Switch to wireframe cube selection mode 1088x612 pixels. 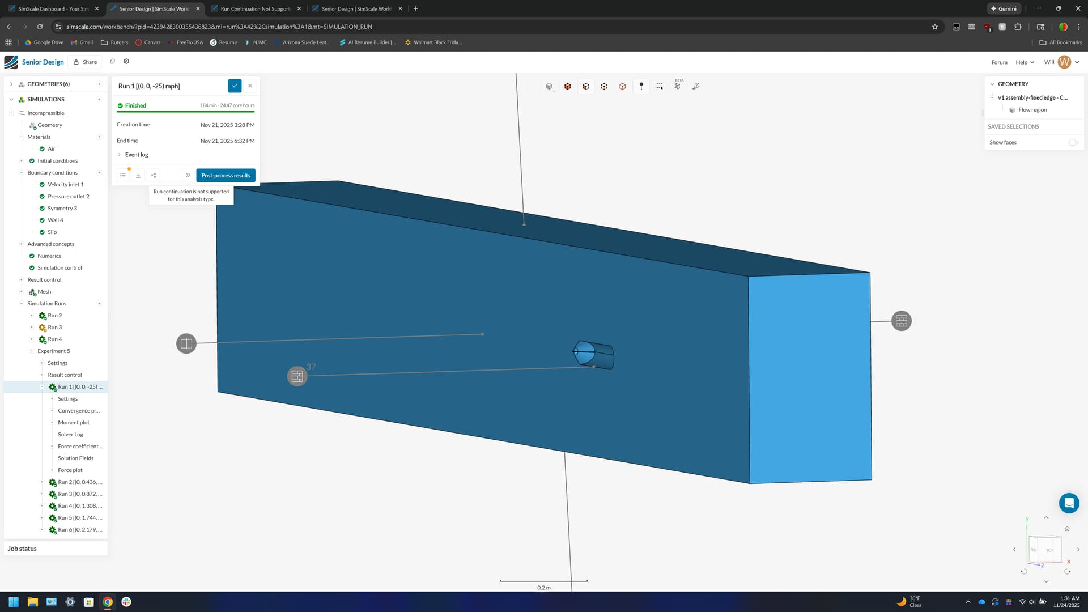click(623, 86)
